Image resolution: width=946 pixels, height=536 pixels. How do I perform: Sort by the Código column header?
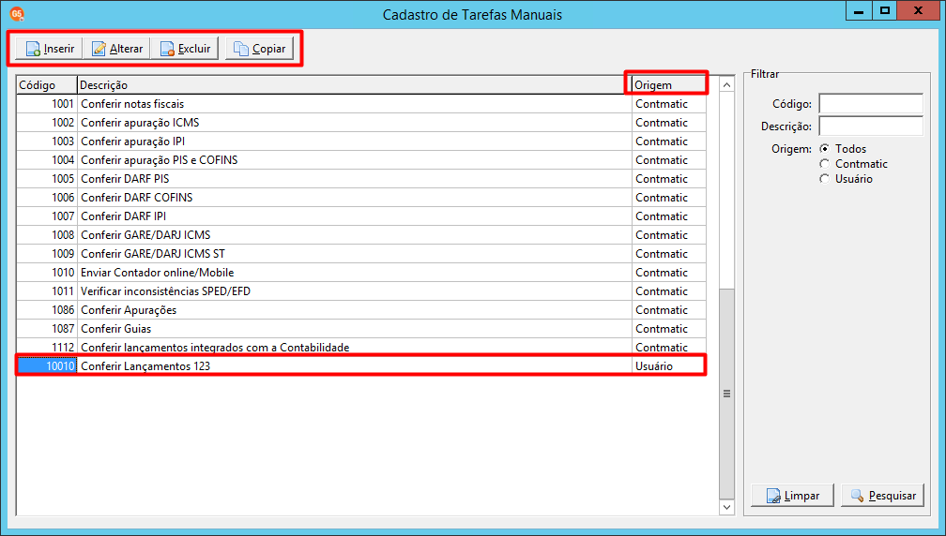47,85
